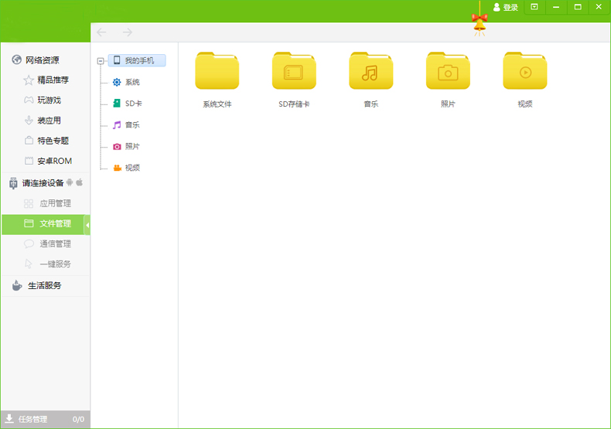Click the hanging bell decoration icon

point(480,23)
